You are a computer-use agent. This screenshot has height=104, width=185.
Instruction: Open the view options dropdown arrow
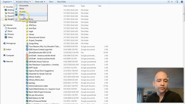click(172, 2)
